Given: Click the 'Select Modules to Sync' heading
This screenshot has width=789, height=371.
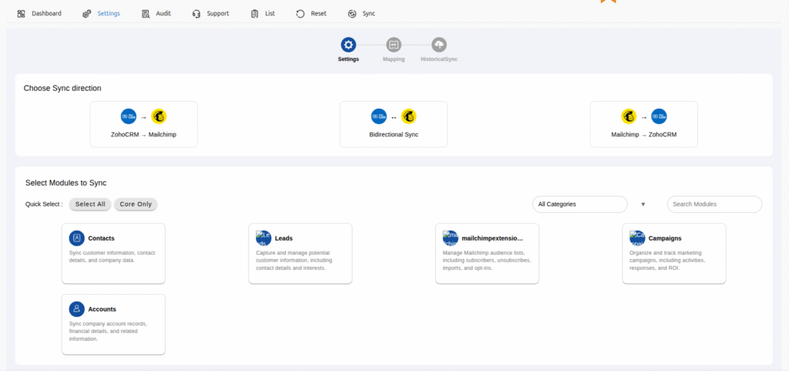Looking at the screenshot, I should (66, 184).
